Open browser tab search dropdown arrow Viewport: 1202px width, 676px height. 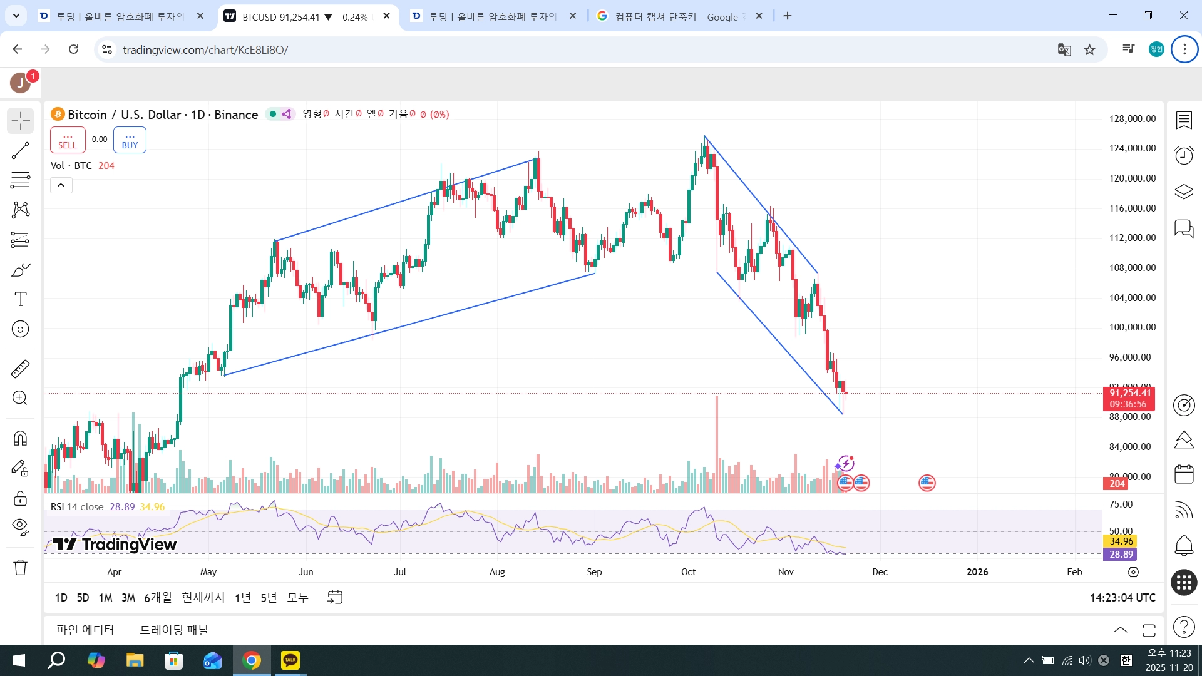(x=16, y=16)
